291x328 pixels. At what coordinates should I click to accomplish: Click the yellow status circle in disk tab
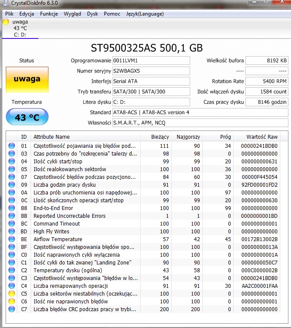coord(6,22)
